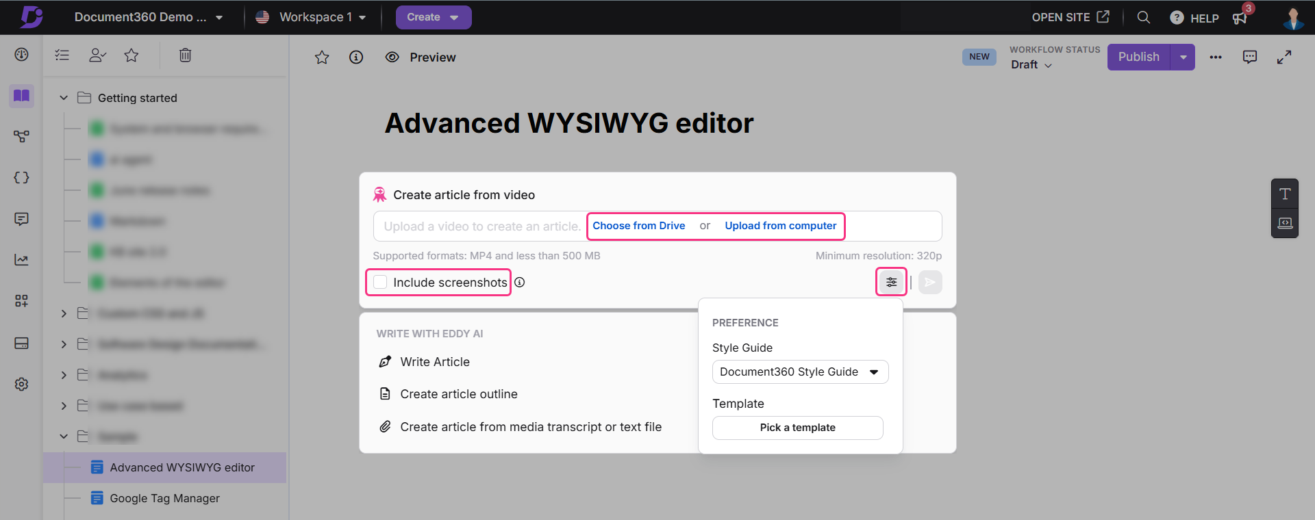The width and height of the screenshot is (1315, 520).
Task: Open API documentation braces icon
Action: click(22, 178)
